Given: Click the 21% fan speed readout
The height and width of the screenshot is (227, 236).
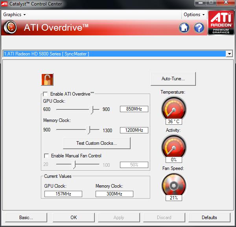Looking at the screenshot, I should (174, 198).
